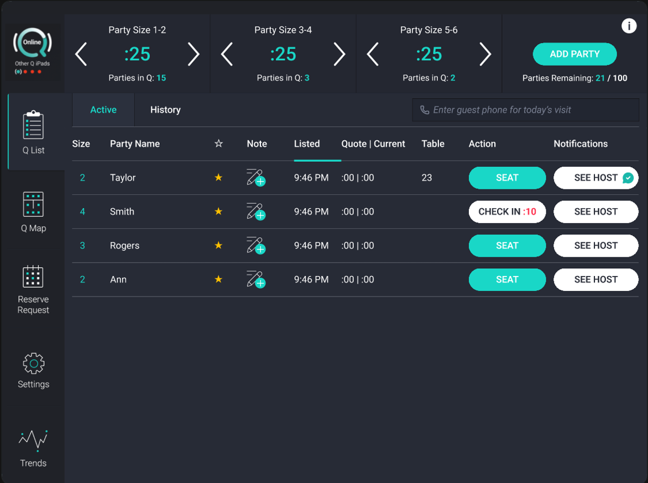Select the Rogers party name

pyautogui.click(x=124, y=246)
